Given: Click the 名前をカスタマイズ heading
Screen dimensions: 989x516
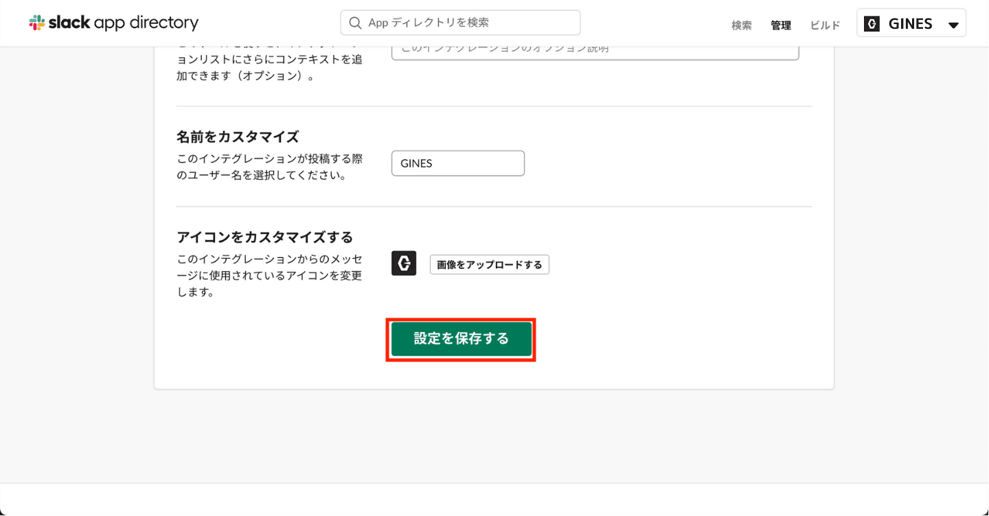Looking at the screenshot, I should coord(238,136).
